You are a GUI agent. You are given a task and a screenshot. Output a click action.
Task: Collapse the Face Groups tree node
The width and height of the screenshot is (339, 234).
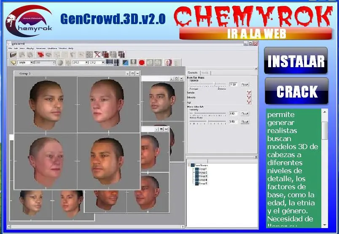pyautogui.click(x=189, y=165)
